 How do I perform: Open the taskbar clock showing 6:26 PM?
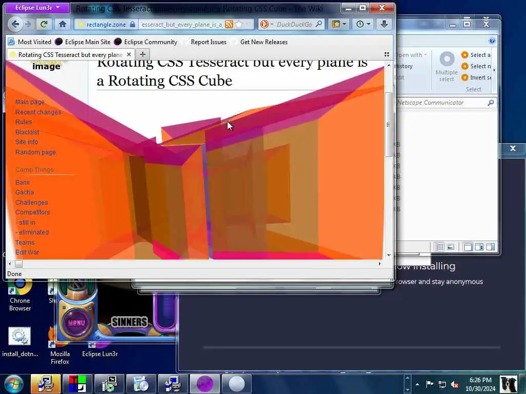480,384
